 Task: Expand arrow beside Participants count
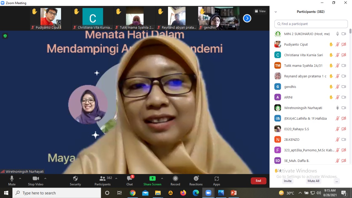pos(116,178)
